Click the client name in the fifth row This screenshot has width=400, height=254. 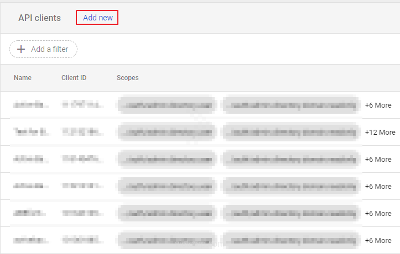pos(31,213)
